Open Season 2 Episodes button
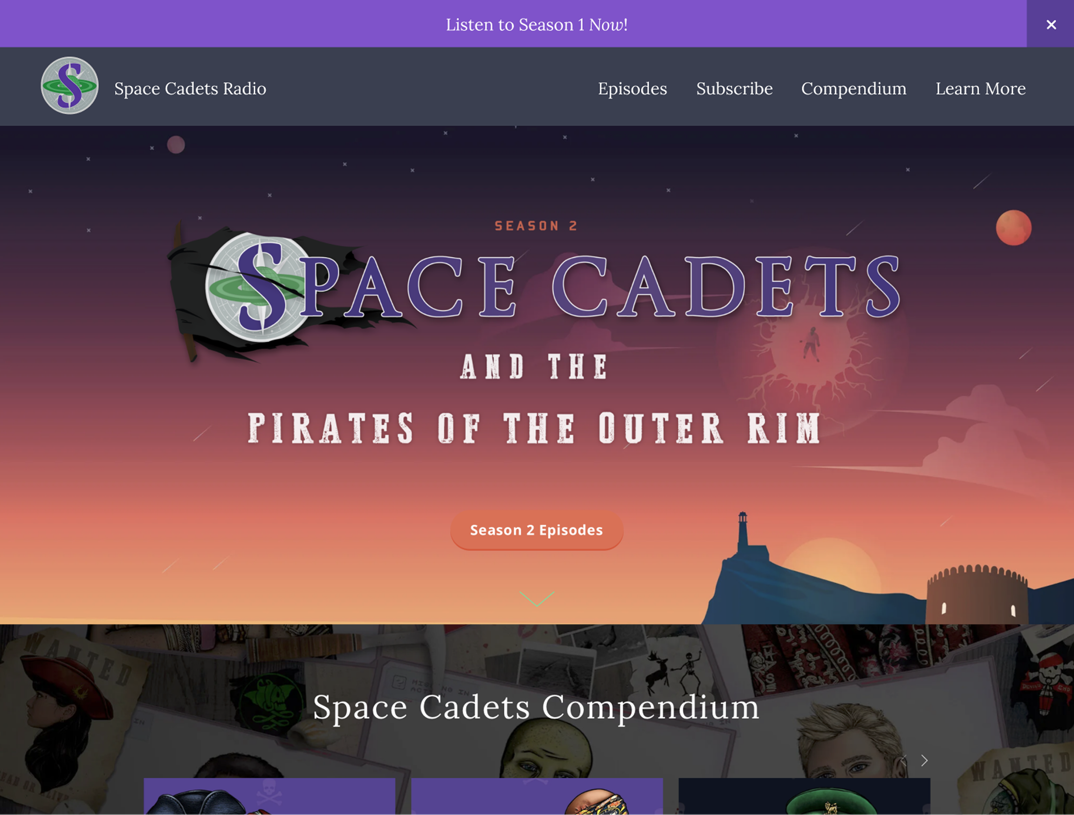This screenshot has width=1074, height=815. pos(537,530)
